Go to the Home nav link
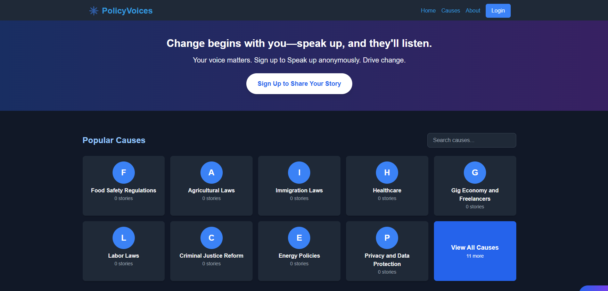 tap(428, 11)
